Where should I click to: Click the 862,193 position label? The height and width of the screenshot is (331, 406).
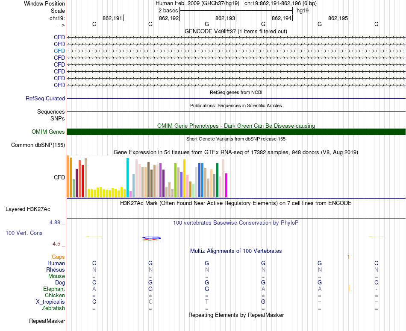click(225, 18)
